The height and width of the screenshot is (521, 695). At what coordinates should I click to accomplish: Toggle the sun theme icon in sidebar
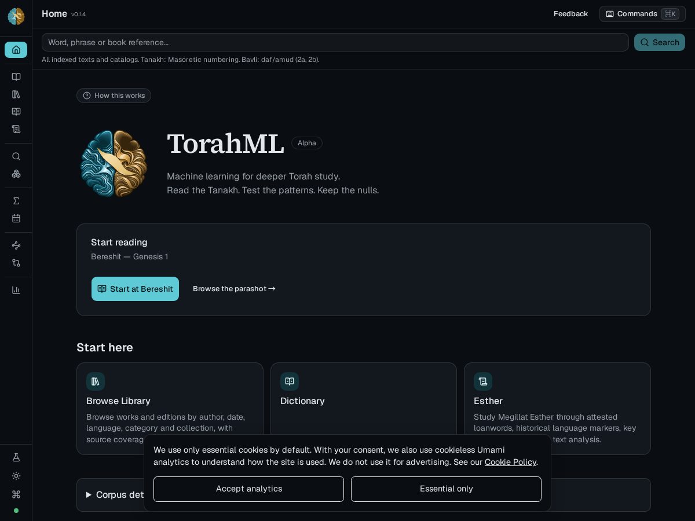click(16, 476)
